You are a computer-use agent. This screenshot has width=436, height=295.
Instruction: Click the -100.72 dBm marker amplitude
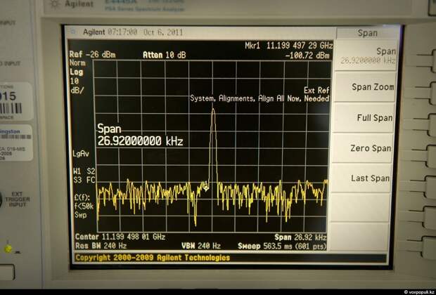(x=307, y=55)
